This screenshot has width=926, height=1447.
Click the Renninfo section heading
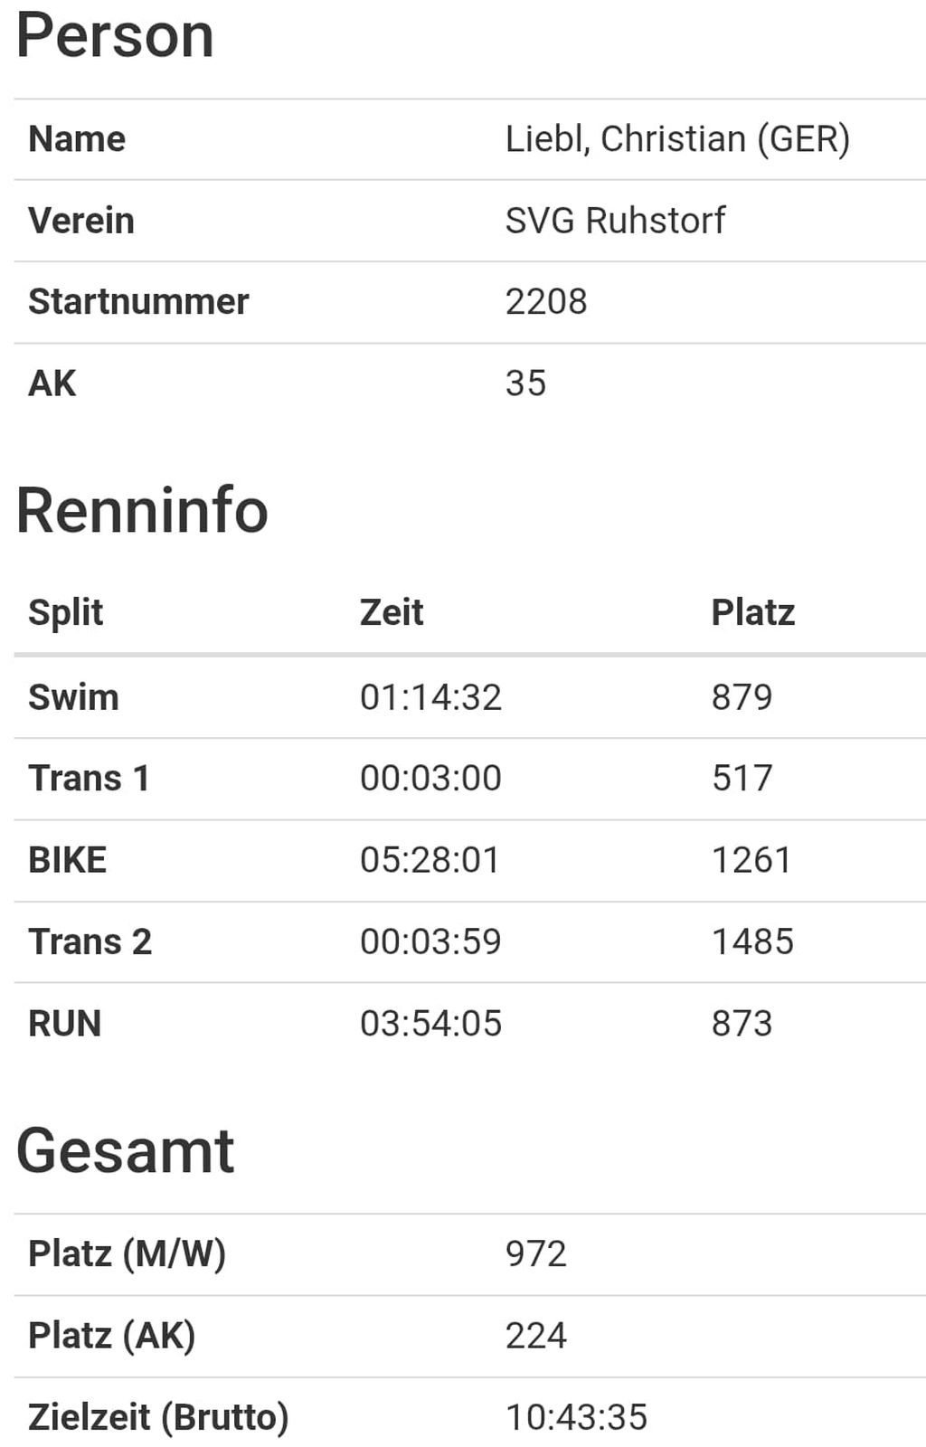click(142, 511)
